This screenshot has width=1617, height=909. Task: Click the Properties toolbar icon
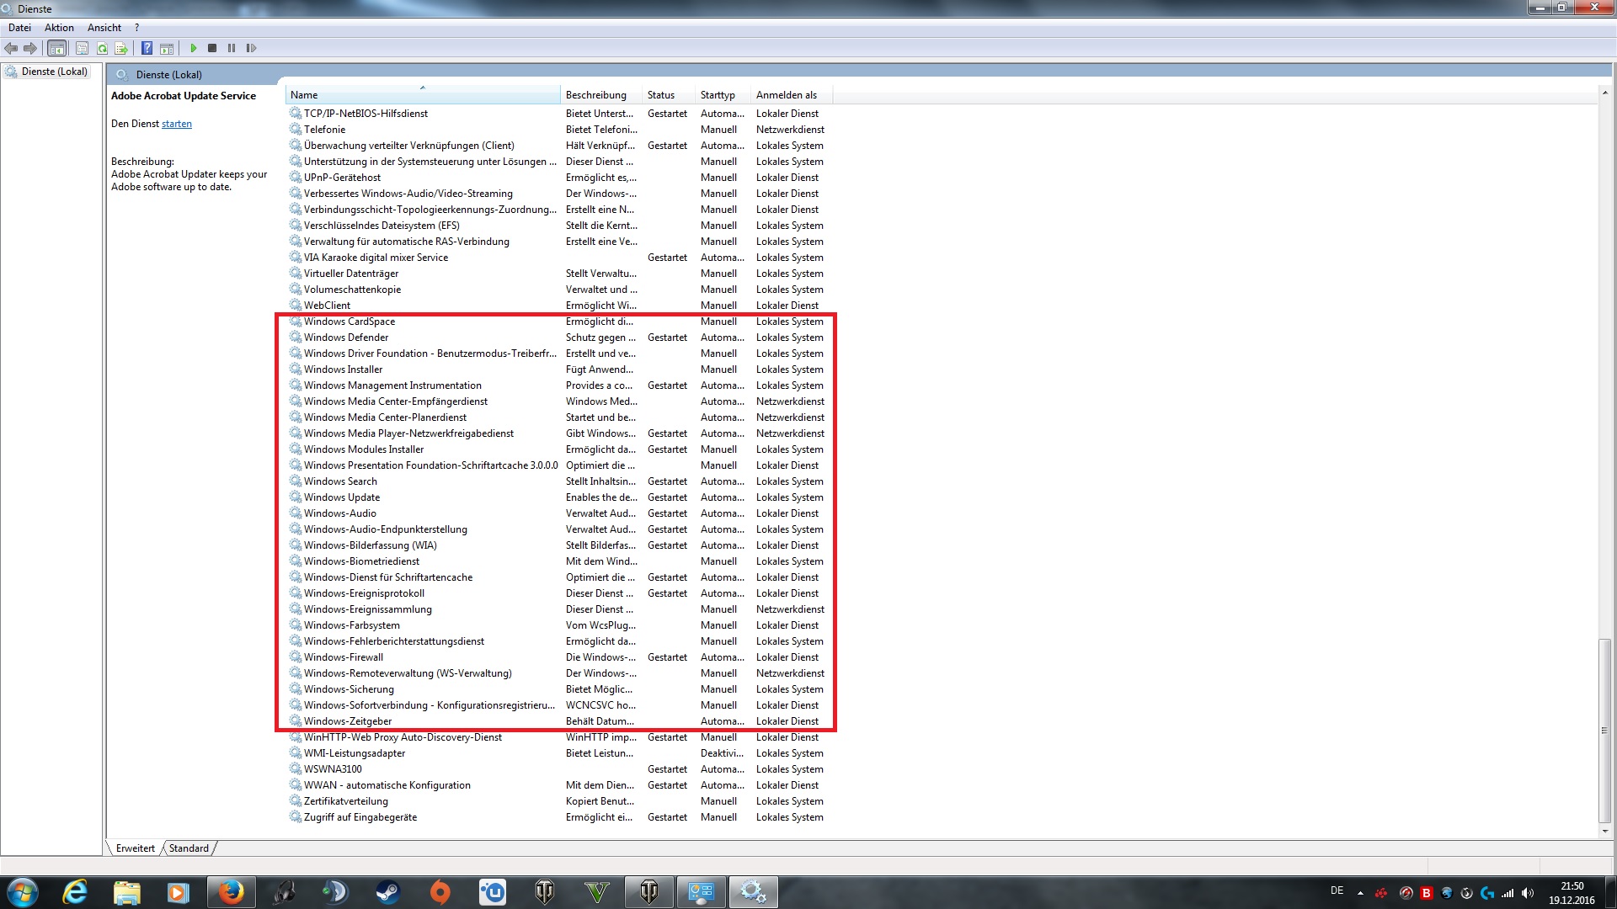[82, 49]
